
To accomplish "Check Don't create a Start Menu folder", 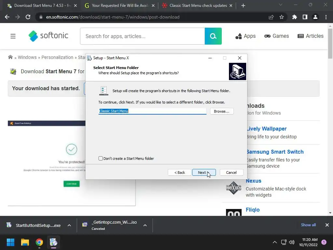I will (x=101, y=159).
